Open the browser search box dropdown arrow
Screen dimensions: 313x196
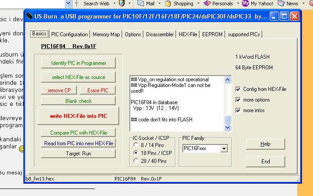(68, 4)
